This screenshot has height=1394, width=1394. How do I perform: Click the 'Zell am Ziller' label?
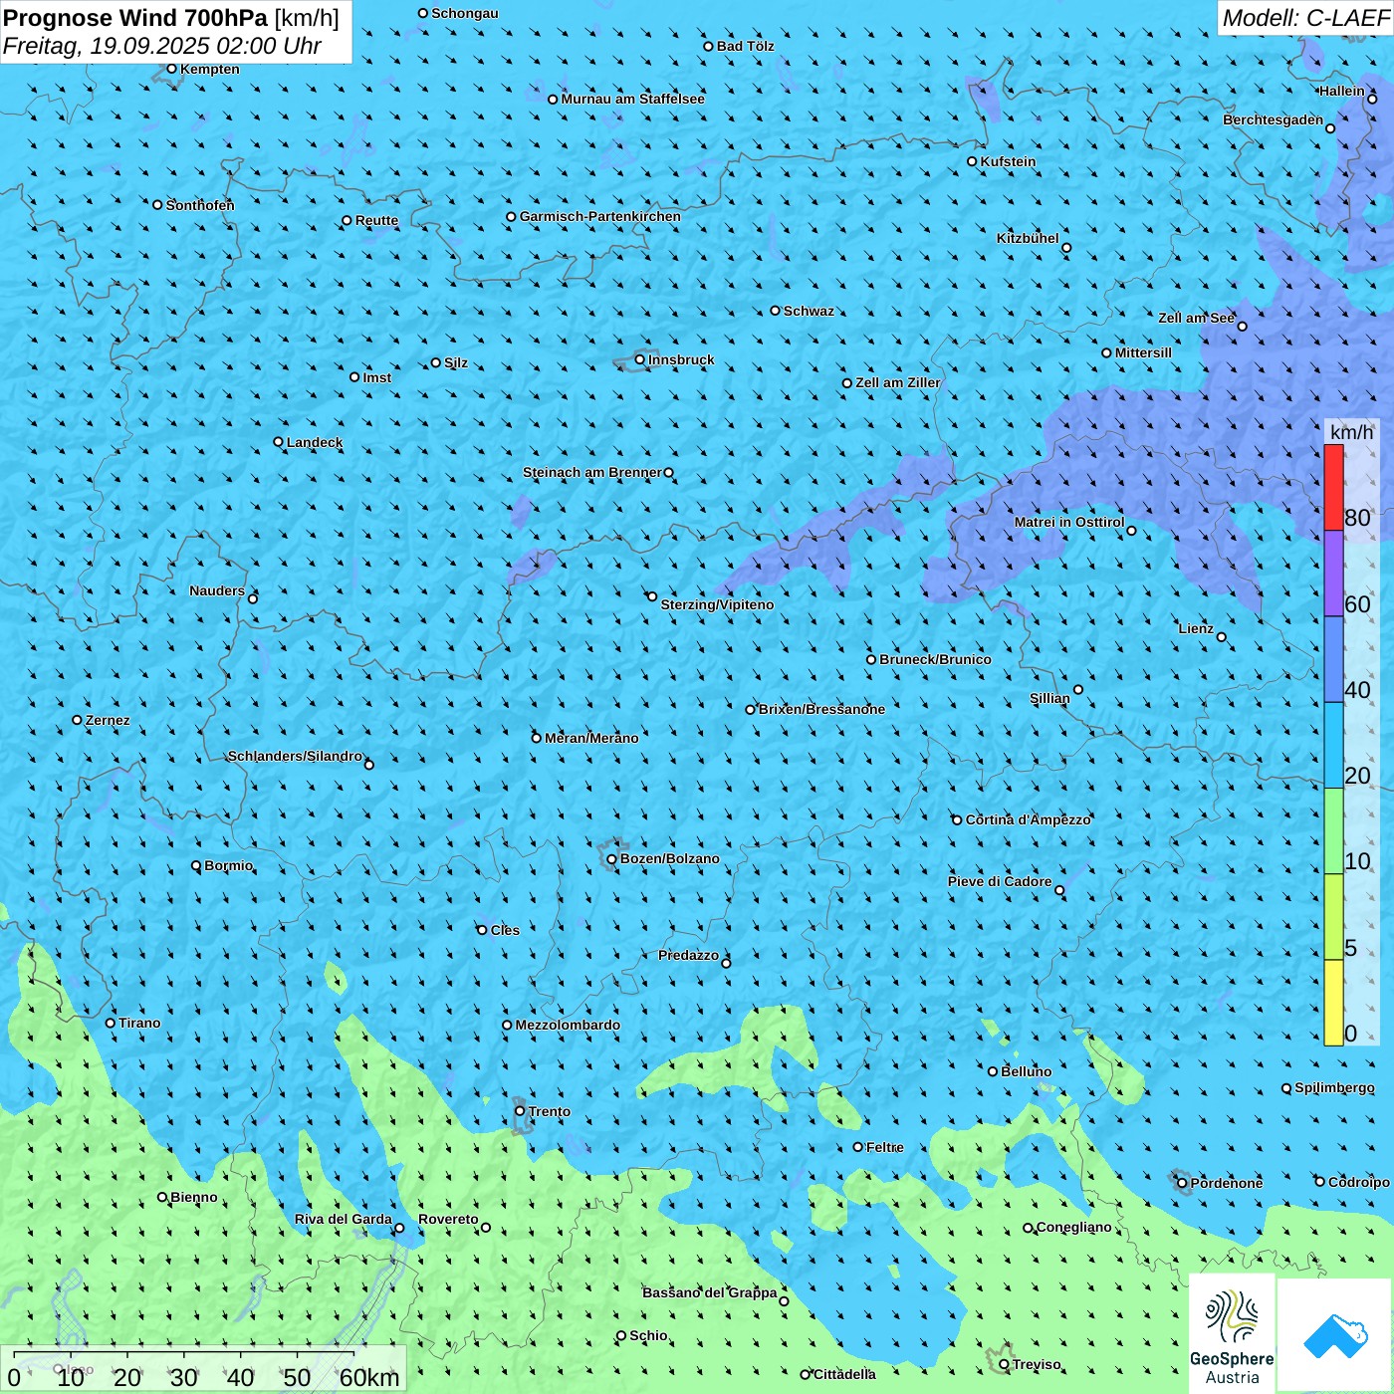point(898,382)
